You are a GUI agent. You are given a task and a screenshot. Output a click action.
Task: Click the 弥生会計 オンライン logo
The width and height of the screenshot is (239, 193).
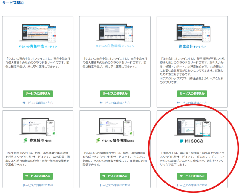click(192, 47)
